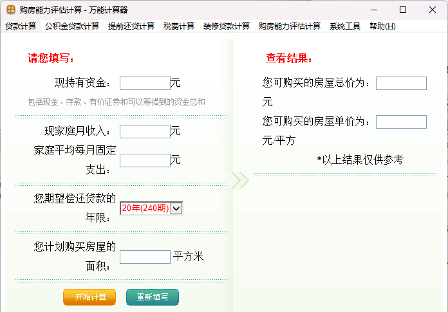
Task: Expand the loan term dropdown showing 20年(240期)
Action: (176, 208)
